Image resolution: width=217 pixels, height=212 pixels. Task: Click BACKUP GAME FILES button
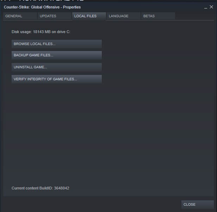[57, 55]
